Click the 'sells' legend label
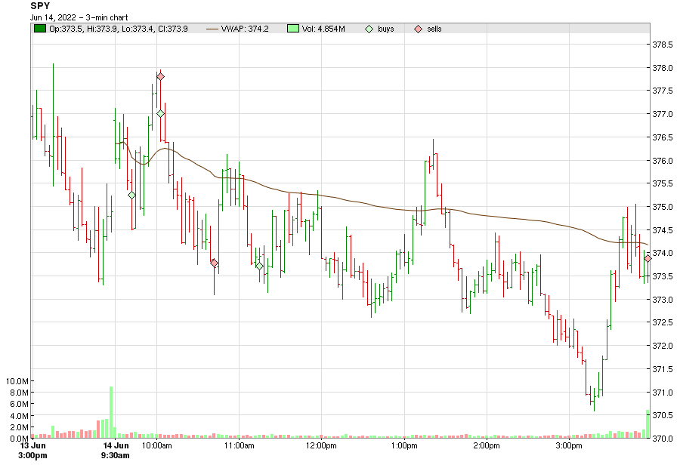The image size is (680, 465). [434, 29]
